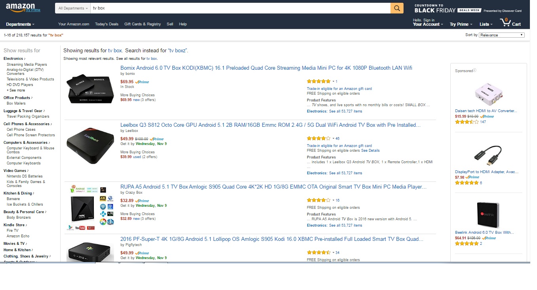
Task: Open All Departments search dropdown
Action: pyautogui.click(x=73, y=8)
